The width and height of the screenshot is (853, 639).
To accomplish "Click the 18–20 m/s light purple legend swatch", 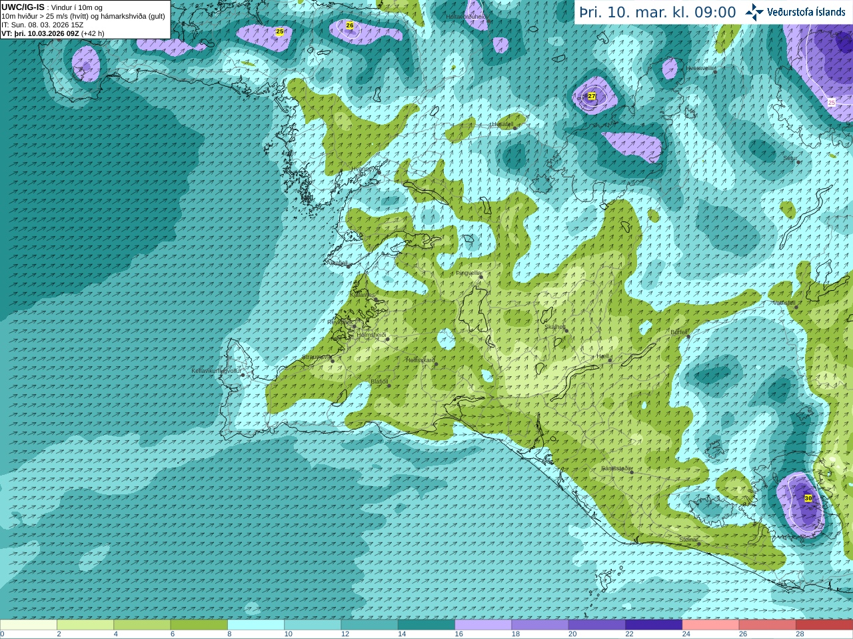I will tap(540, 625).
